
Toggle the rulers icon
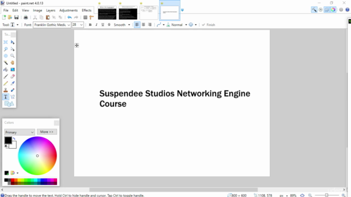tap(92, 18)
